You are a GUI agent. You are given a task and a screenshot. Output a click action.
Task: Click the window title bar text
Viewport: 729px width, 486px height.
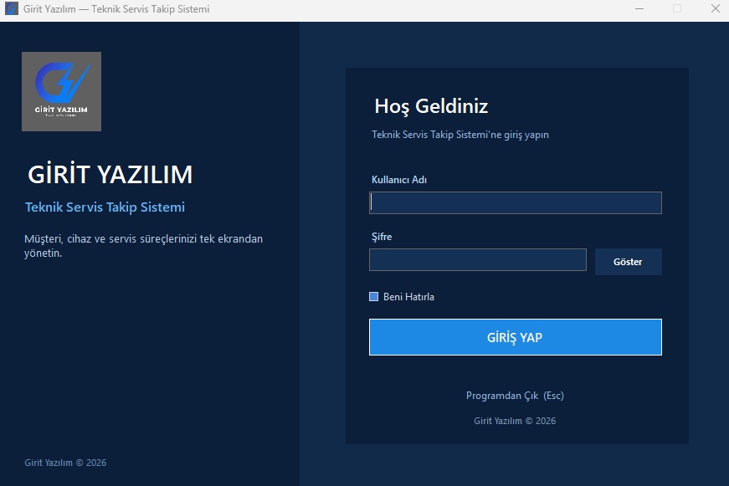click(116, 9)
